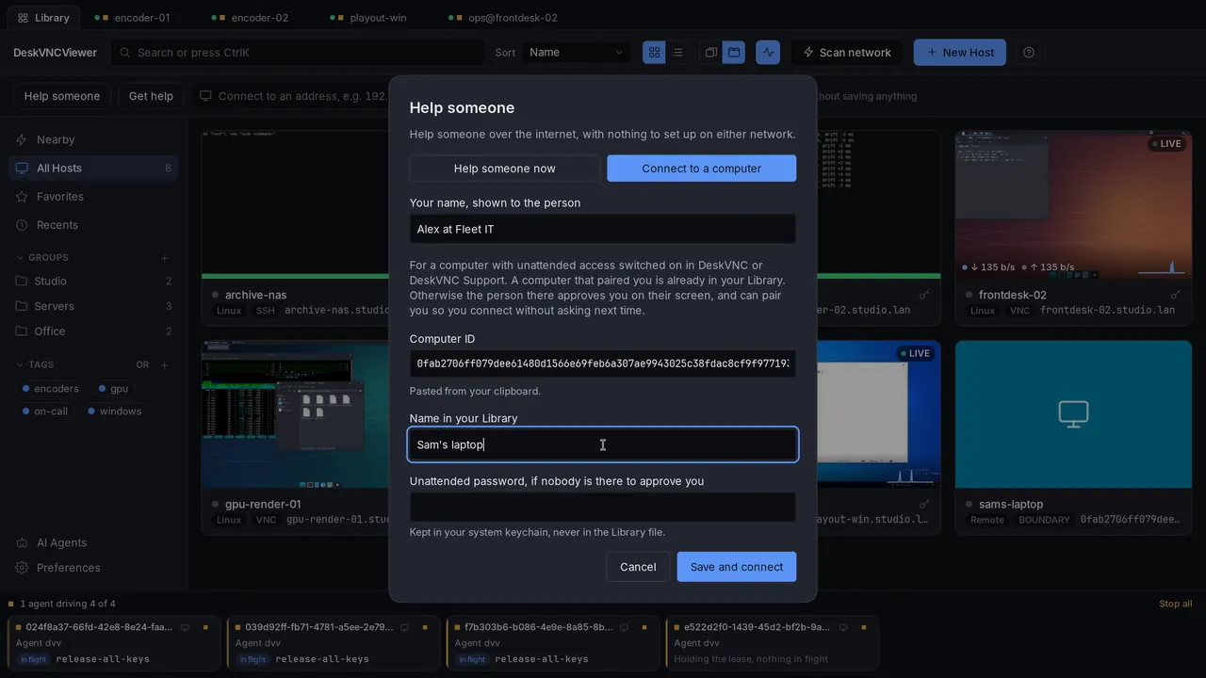Toggle the OR tag match mode
Image resolution: width=1206 pixels, height=678 pixels.
coord(142,365)
